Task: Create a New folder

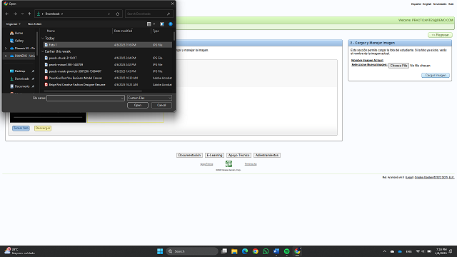Action: 34,24
